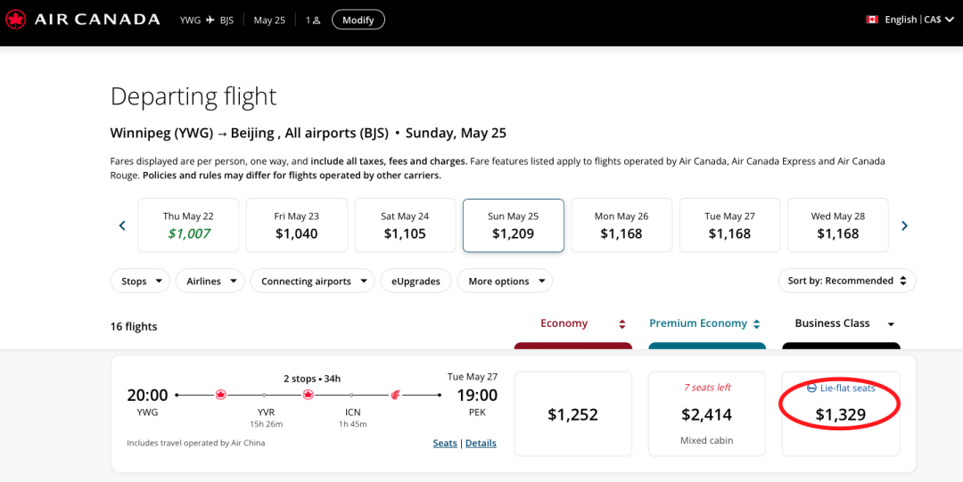963x482 pixels.
Task: Show later dates with right arrow
Action: (x=904, y=225)
